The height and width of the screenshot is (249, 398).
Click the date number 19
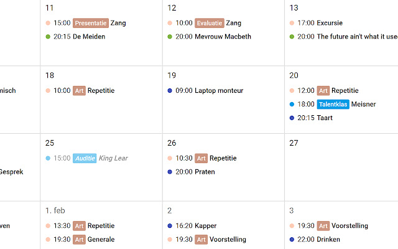[x=172, y=75]
